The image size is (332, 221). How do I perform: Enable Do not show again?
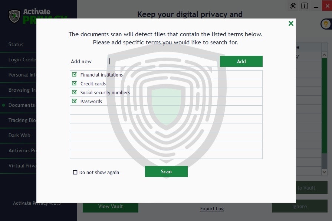[75, 172]
